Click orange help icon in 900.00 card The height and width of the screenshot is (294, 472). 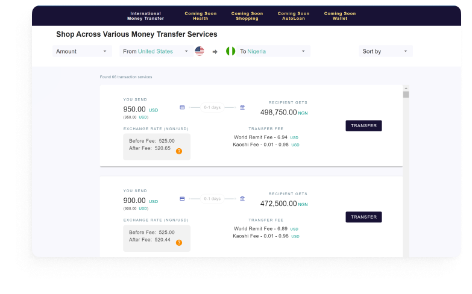(179, 243)
